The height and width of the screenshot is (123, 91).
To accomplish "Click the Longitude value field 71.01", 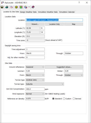I will [x=33, y=32].
